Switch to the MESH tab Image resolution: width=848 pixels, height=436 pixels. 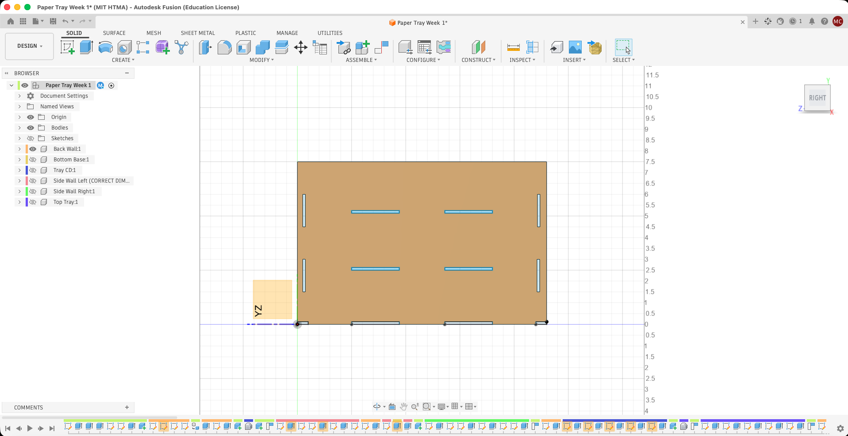154,33
